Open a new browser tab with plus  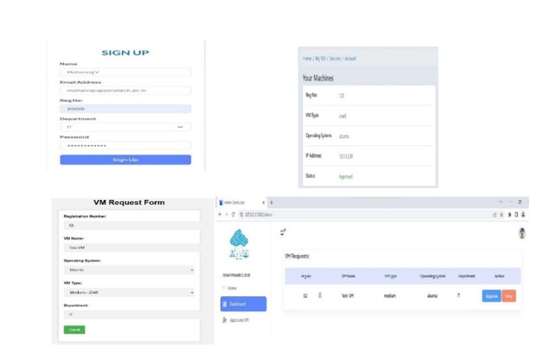point(271,202)
